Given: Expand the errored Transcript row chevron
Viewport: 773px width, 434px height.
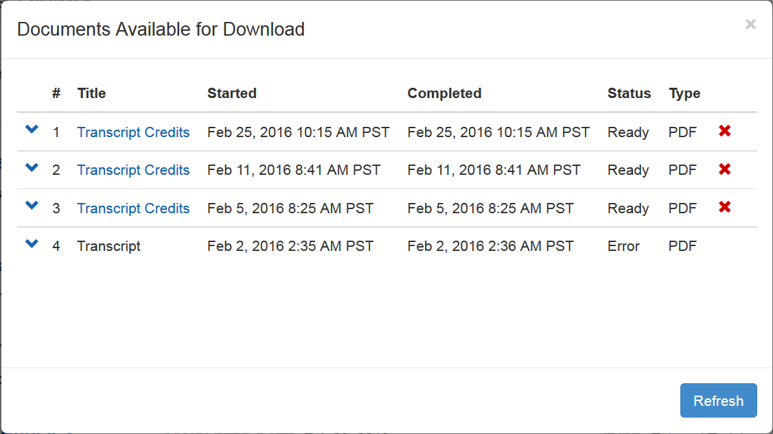Looking at the screenshot, I should (32, 243).
